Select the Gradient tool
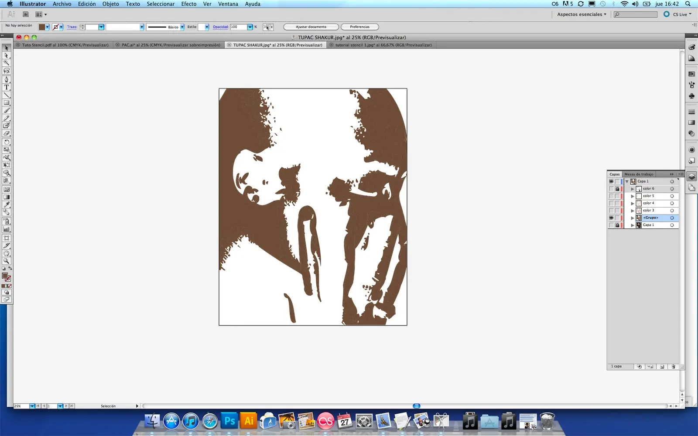 (7, 197)
